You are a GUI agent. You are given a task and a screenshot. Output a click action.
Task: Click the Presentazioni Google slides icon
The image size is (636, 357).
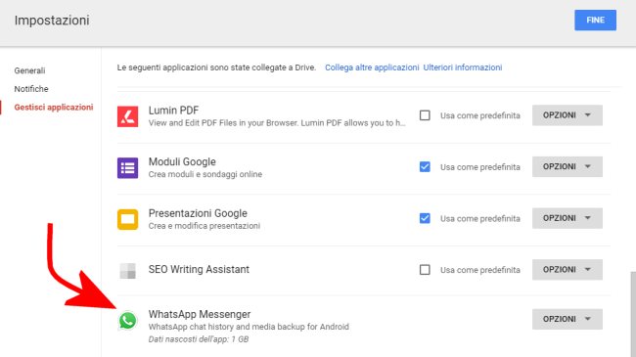pyautogui.click(x=128, y=219)
